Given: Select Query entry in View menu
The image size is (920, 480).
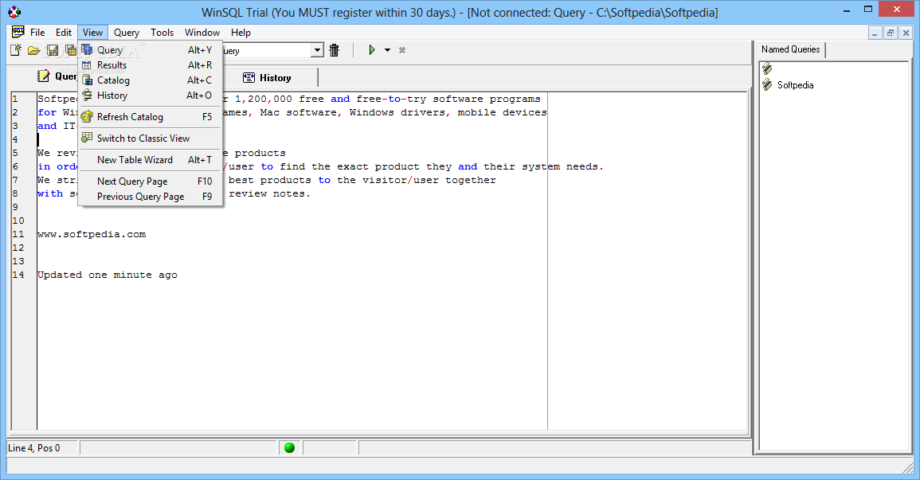Looking at the screenshot, I should tap(151, 50).
